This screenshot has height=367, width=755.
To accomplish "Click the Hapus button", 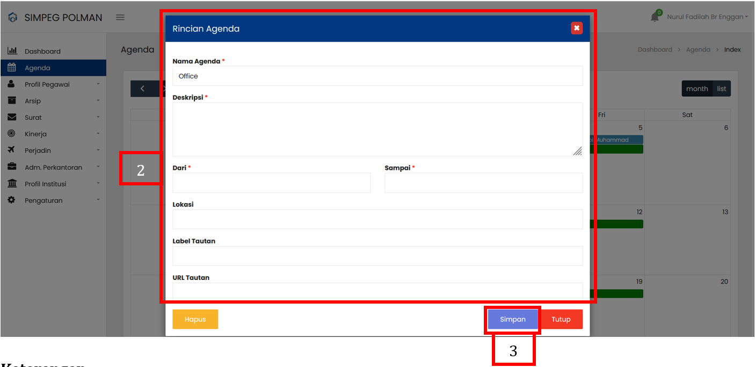I will coord(195,319).
